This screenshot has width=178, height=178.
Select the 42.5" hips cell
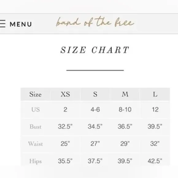(155, 161)
